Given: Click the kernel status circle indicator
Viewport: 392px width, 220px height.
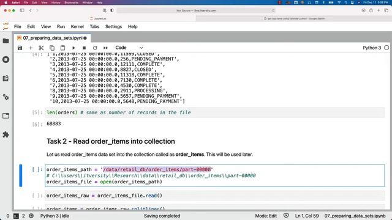Looking at the screenshot, I should click(386, 48).
